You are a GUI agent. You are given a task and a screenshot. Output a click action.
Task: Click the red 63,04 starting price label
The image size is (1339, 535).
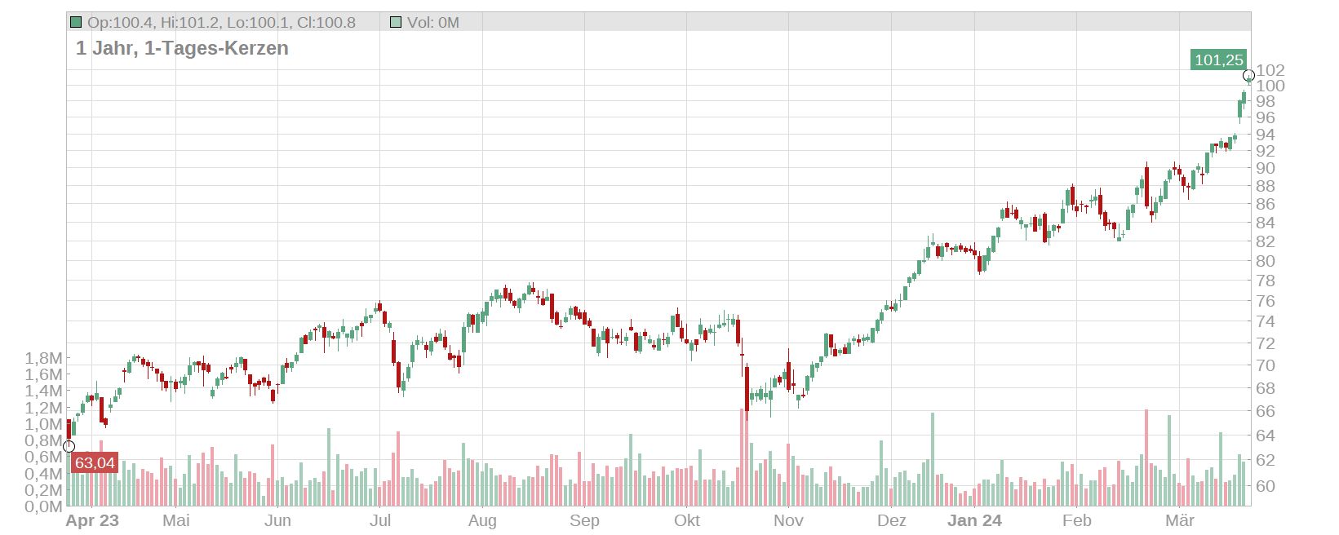pos(95,463)
